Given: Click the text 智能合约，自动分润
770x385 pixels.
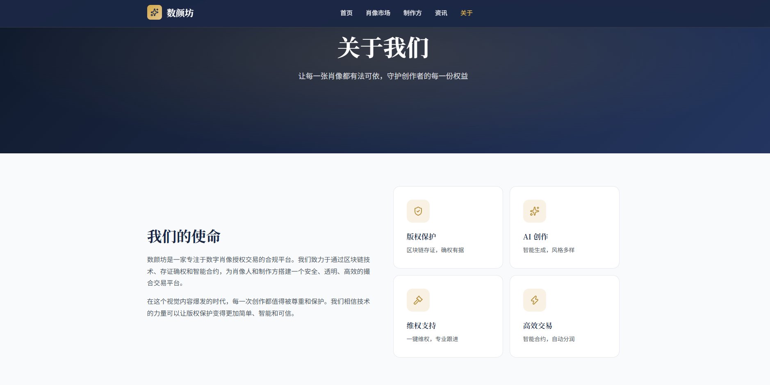Looking at the screenshot, I should point(549,339).
